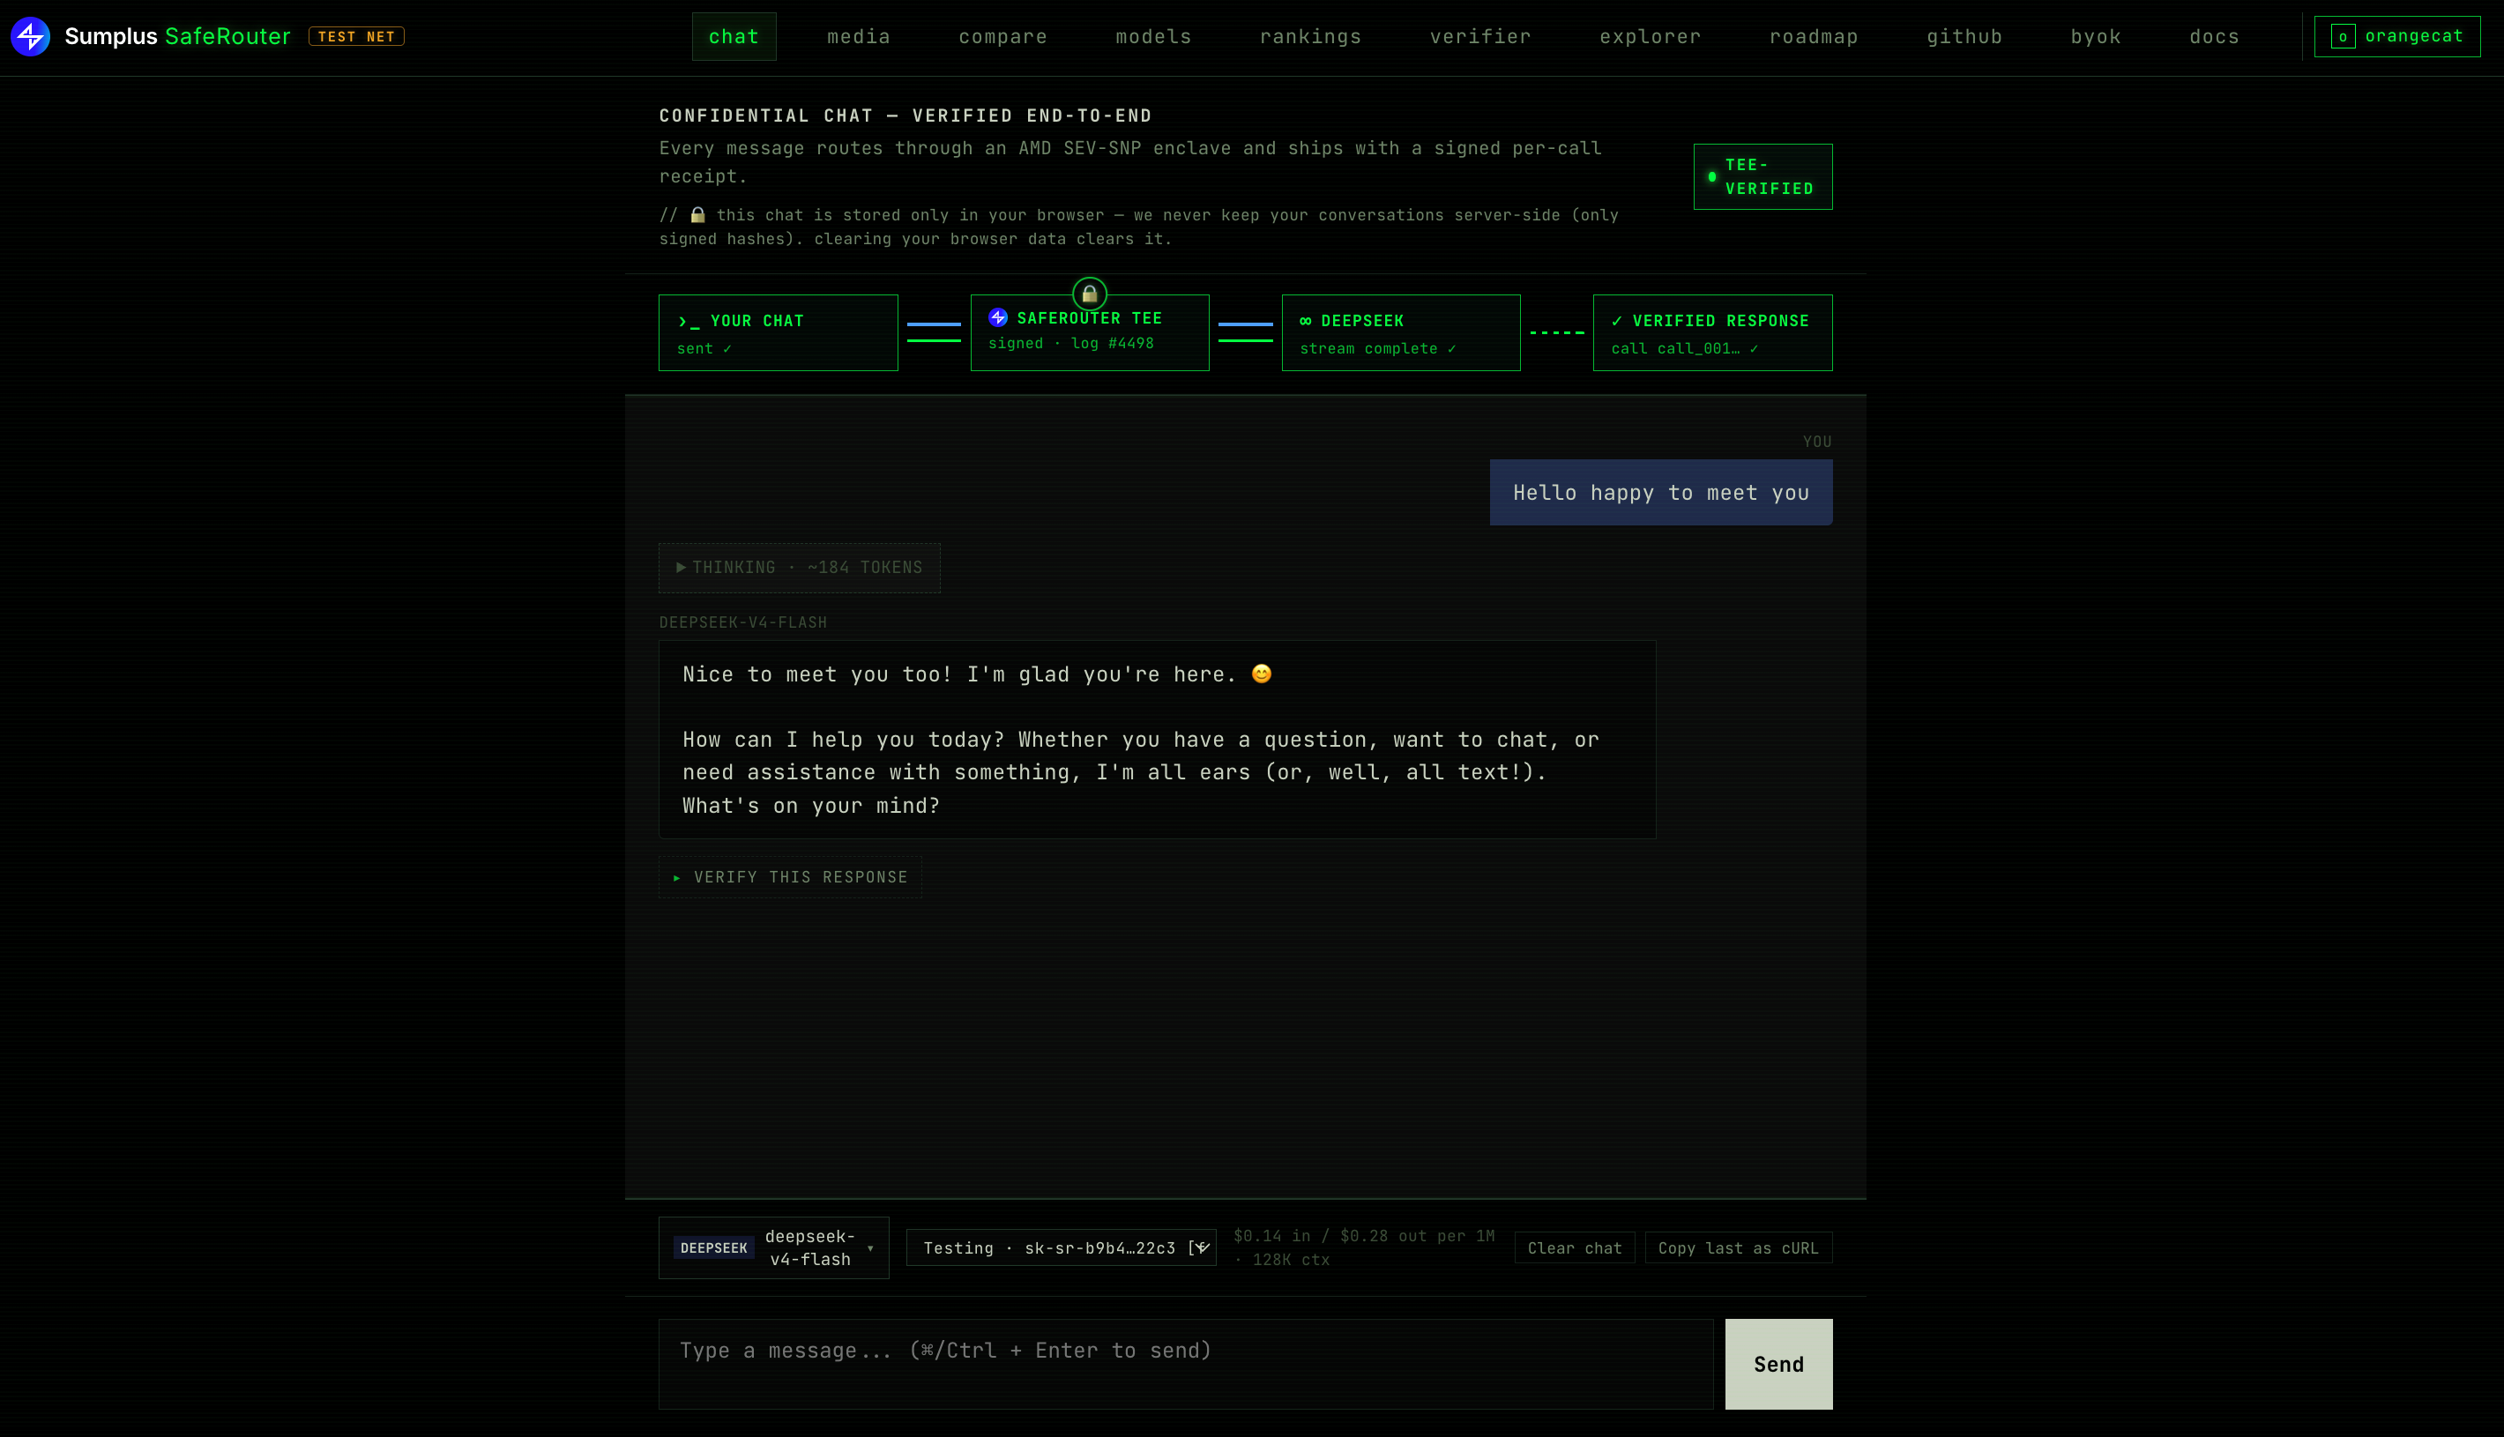
Task: Click the smiling emoji in the reply
Action: click(x=1262, y=674)
